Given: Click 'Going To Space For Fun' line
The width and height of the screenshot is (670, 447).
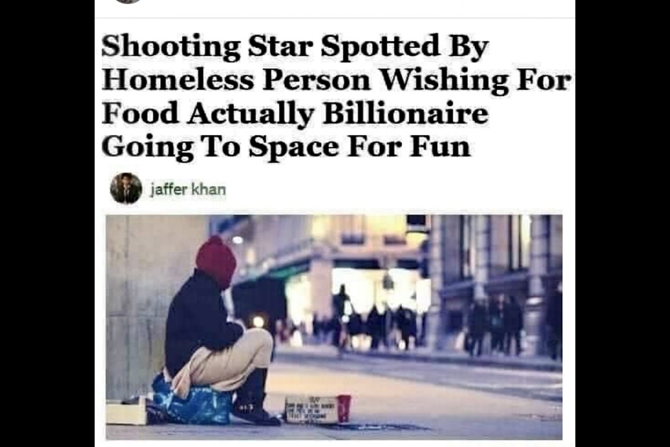Looking at the screenshot, I should point(286,147).
